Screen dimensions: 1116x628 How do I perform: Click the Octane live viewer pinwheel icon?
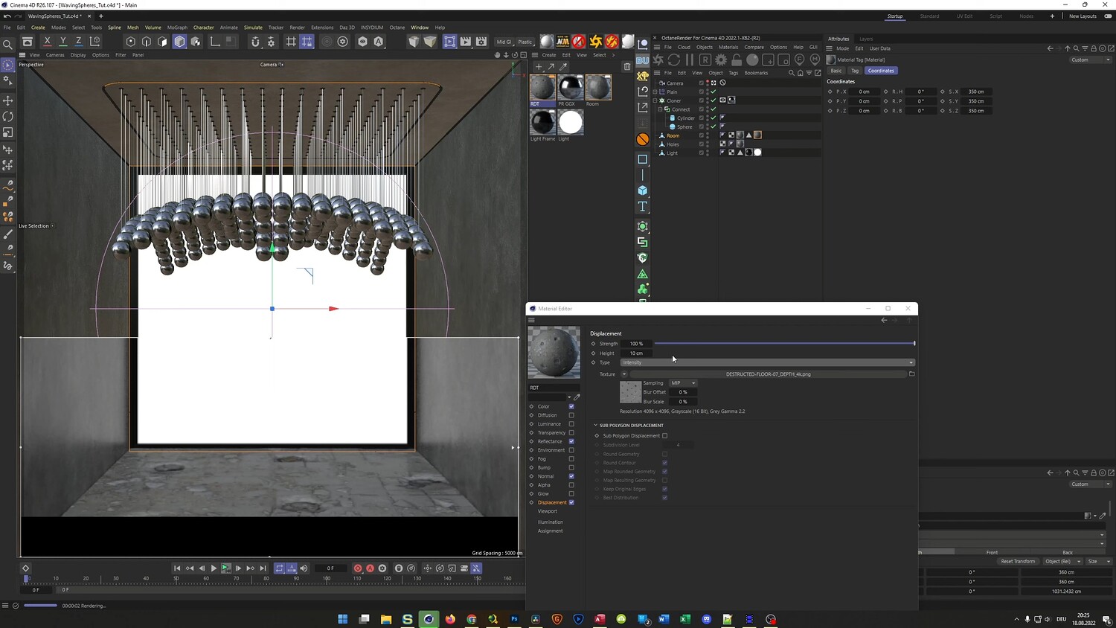click(x=658, y=60)
